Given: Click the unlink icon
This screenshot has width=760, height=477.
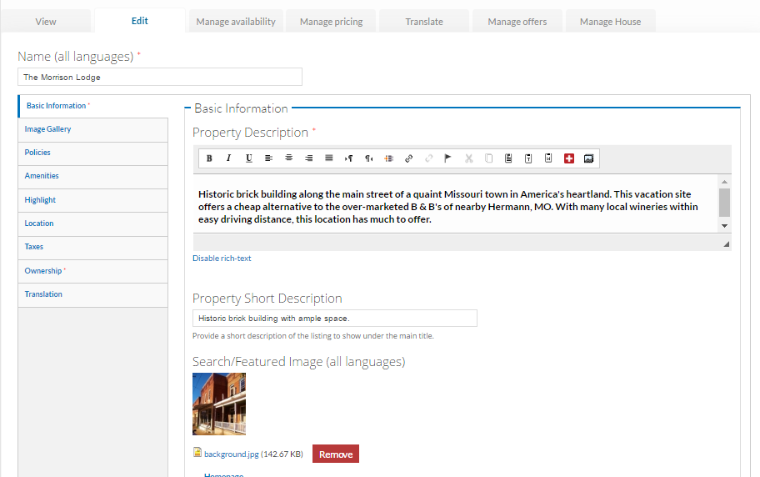Looking at the screenshot, I should click(x=428, y=158).
